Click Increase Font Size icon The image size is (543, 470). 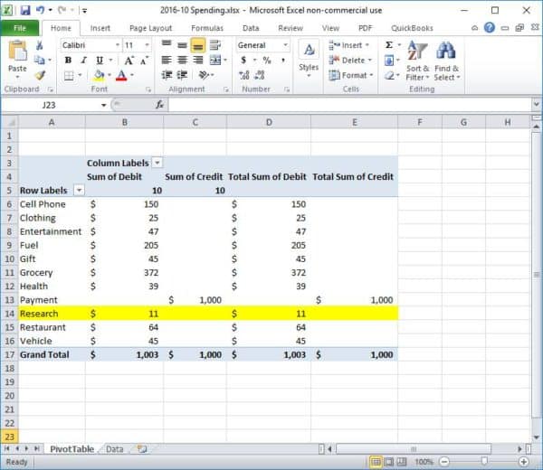point(129,61)
